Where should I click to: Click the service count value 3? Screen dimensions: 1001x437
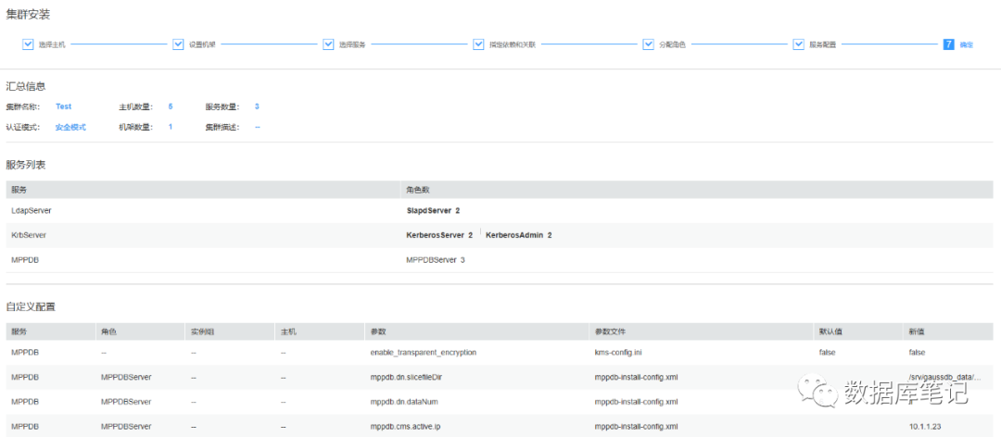tap(257, 106)
